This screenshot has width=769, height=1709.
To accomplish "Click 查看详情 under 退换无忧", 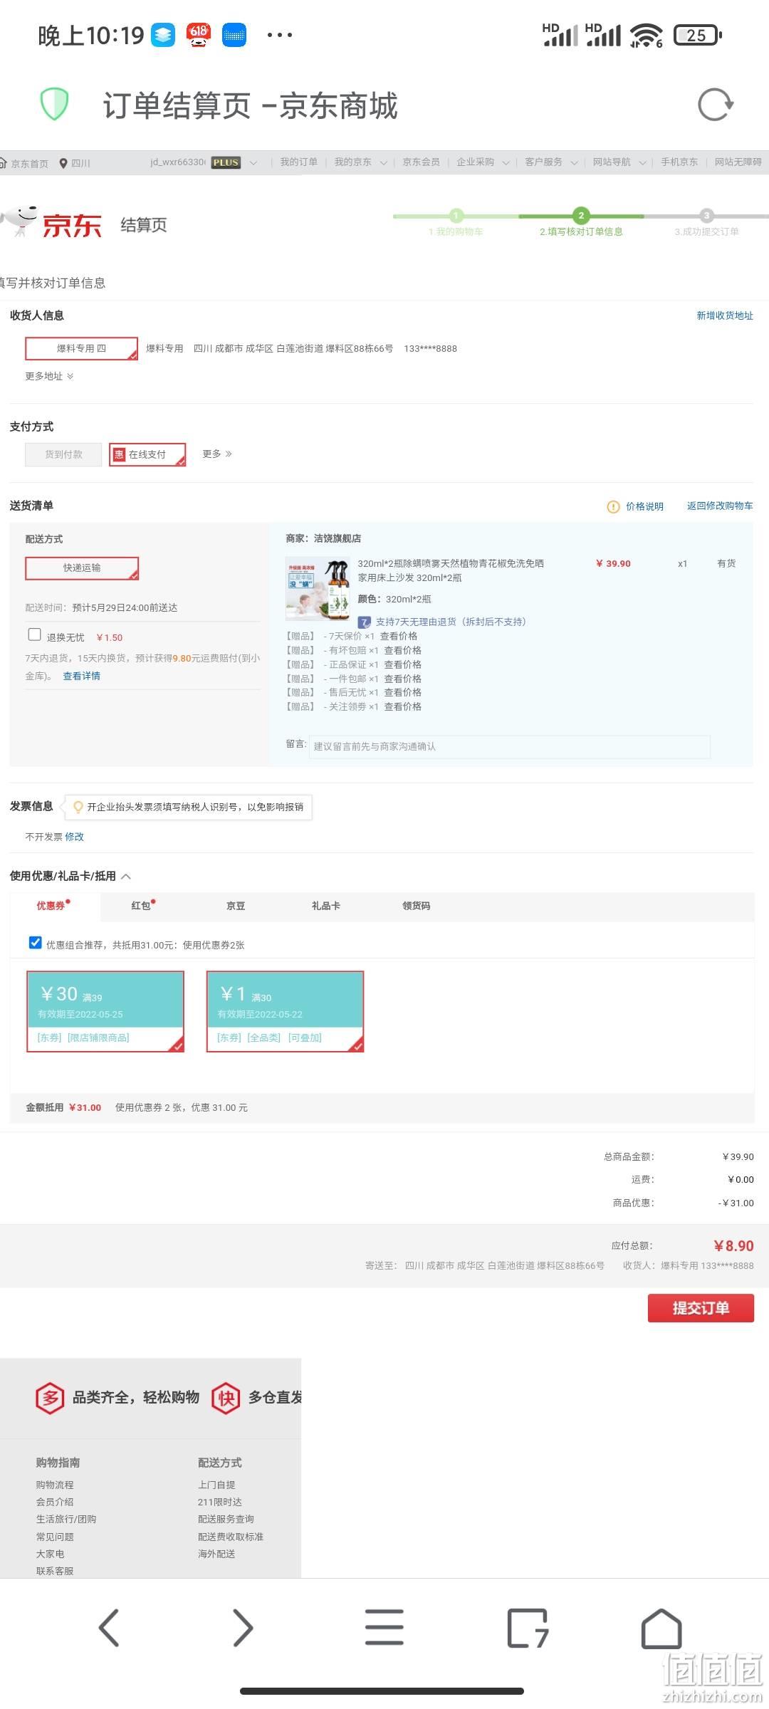I will [81, 676].
